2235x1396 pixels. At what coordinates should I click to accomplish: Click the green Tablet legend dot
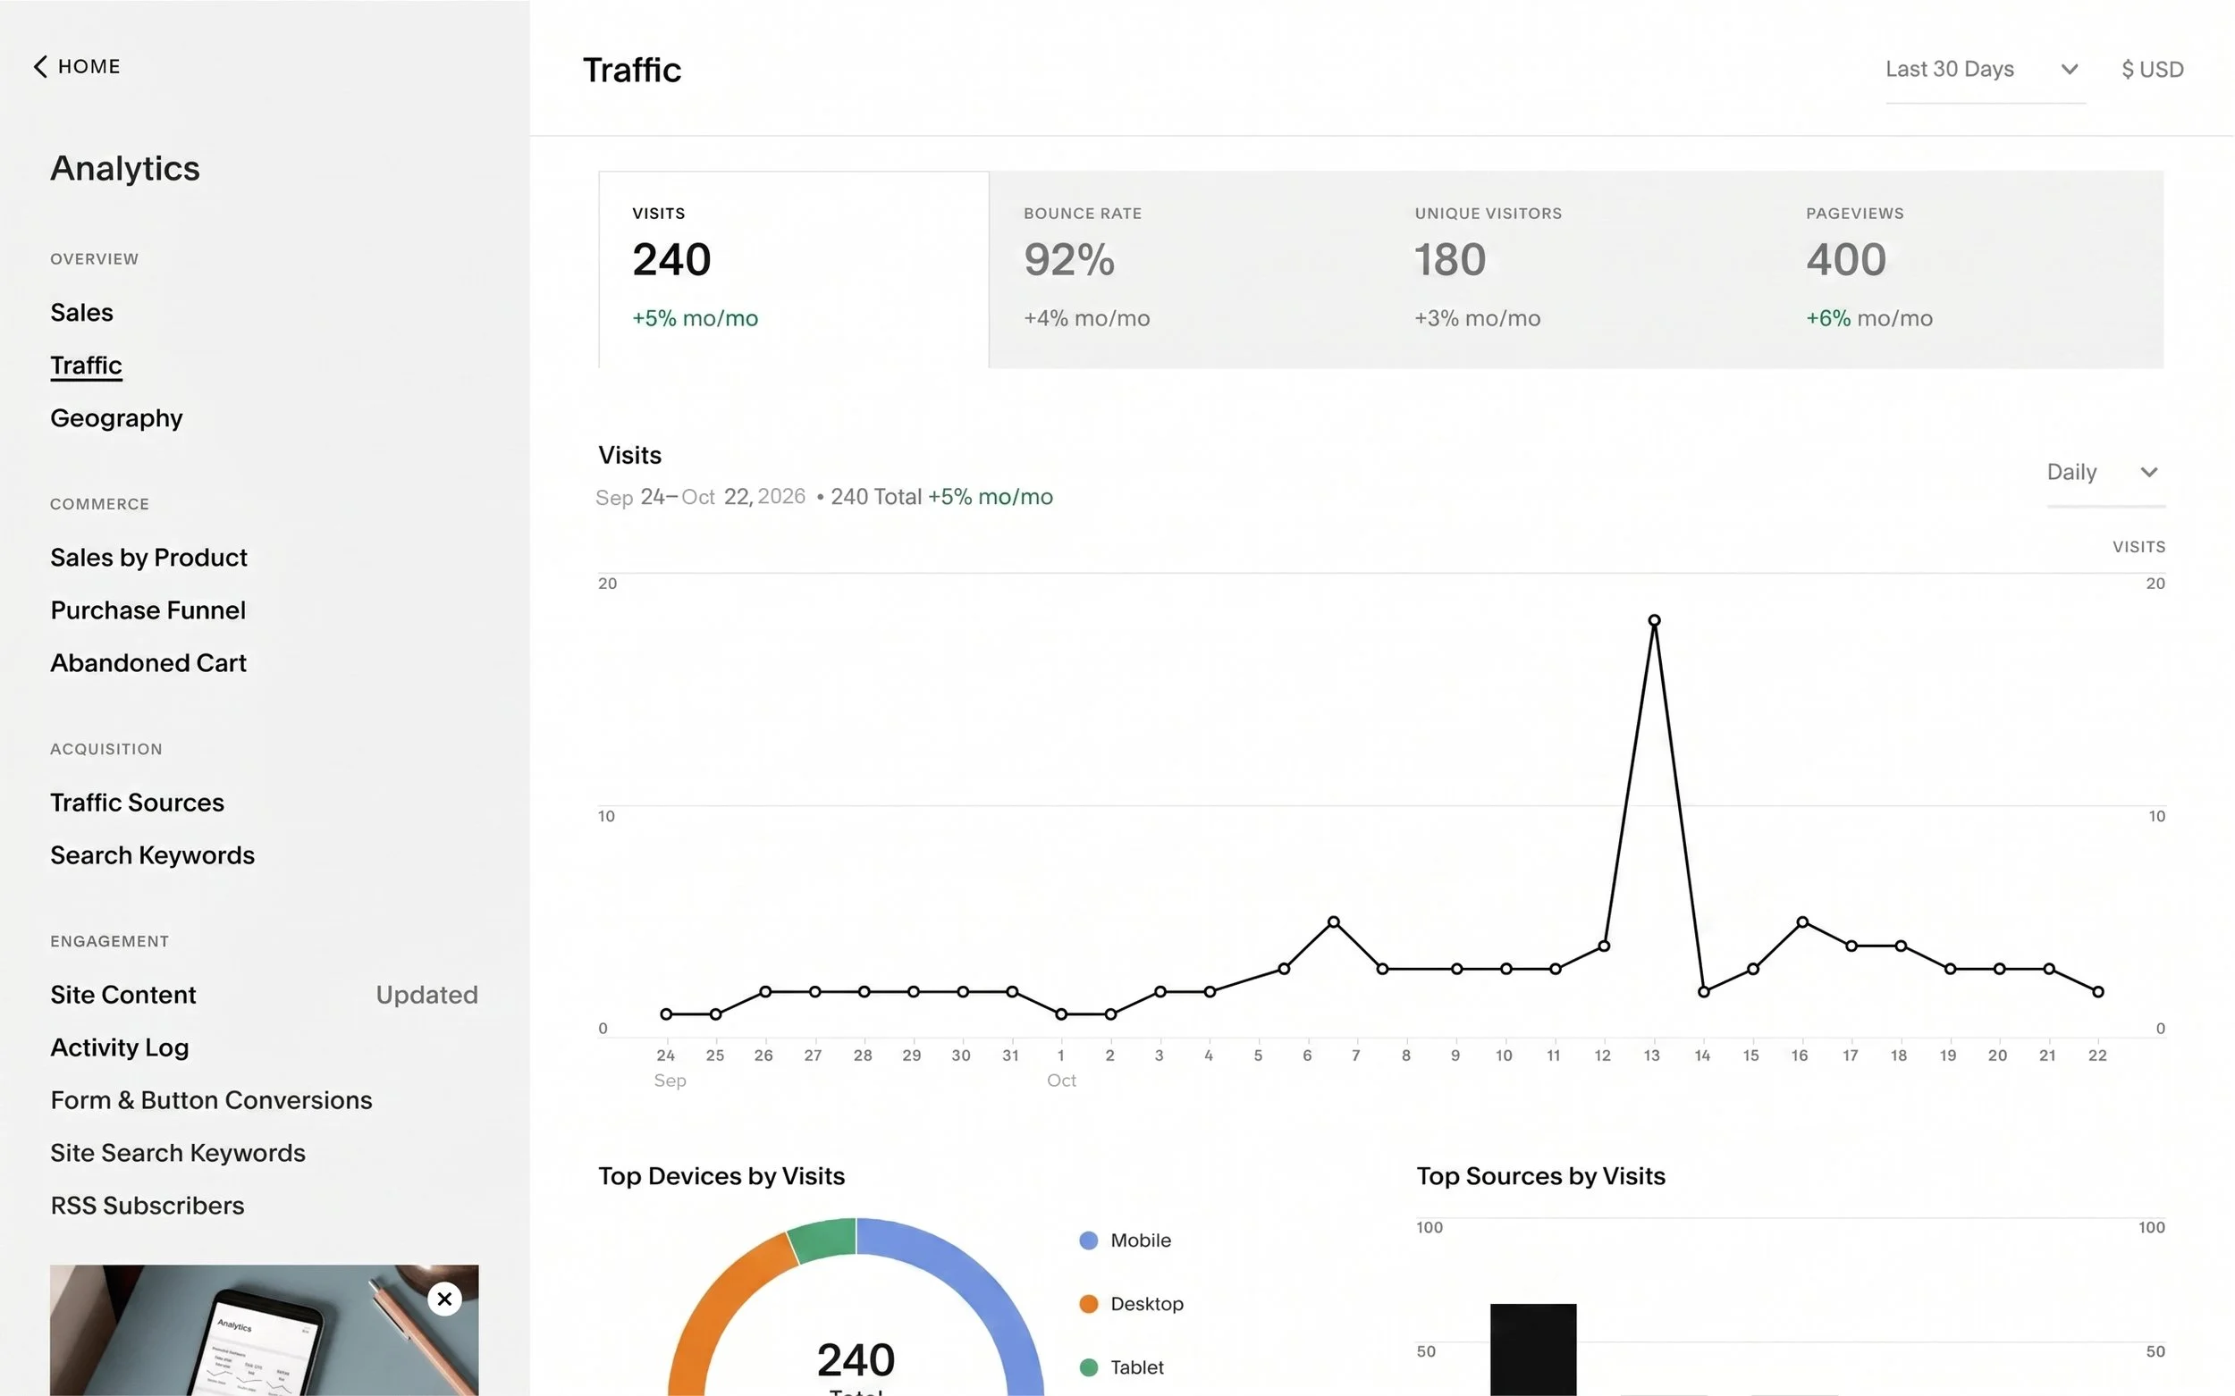[1088, 1367]
